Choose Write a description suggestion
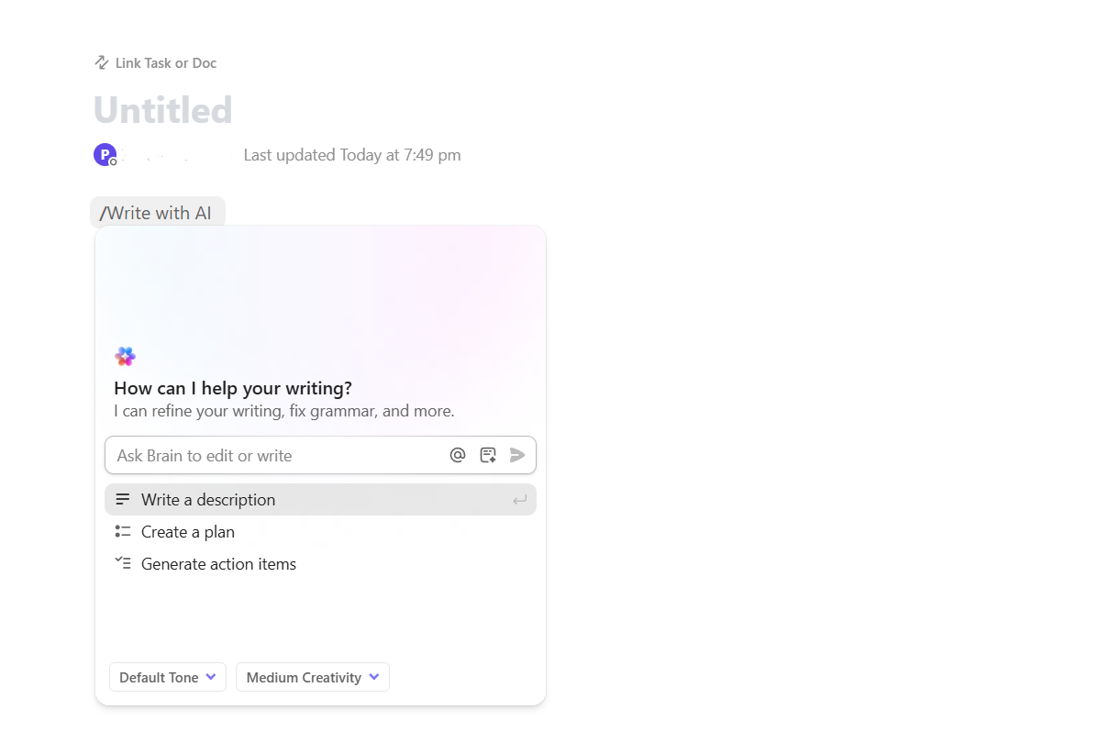This screenshot has width=1098, height=743. coord(208,499)
